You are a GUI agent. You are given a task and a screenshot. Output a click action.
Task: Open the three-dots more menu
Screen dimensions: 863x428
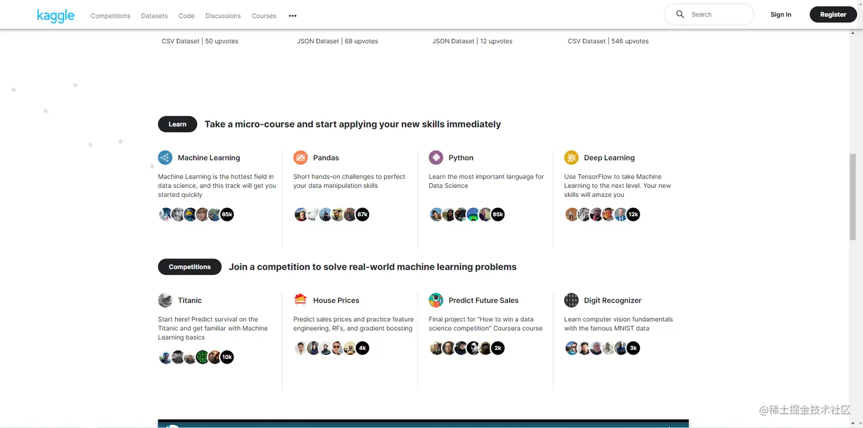(x=293, y=16)
